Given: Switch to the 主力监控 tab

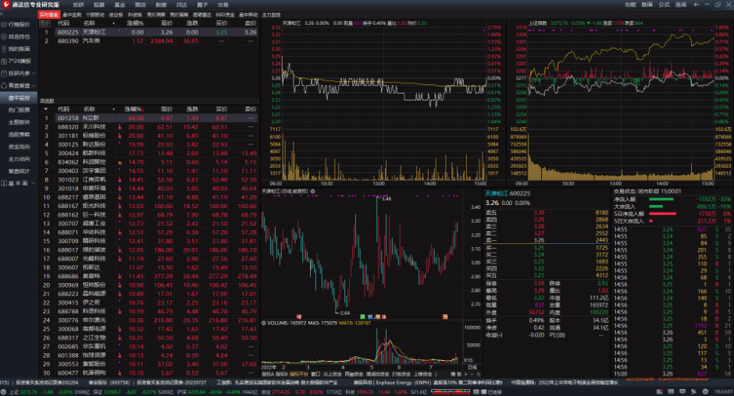Looking at the screenshot, I should coord(271,15).
